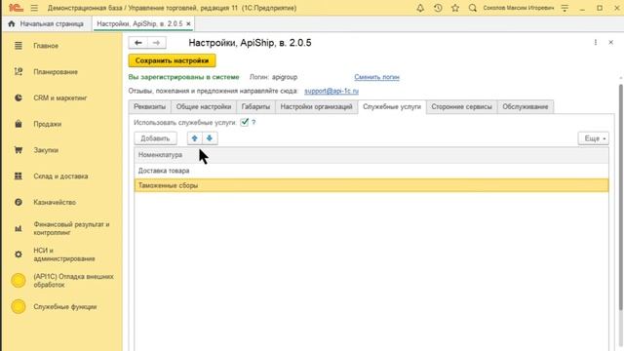
Task: Switch to Настройки организаций tab
Action: (x=316, y=106)
